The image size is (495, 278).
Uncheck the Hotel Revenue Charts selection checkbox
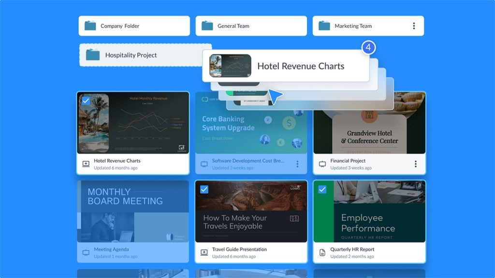(87, 100)
